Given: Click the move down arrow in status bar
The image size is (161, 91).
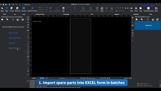Looking at the screenshot, I should (83, 78).
